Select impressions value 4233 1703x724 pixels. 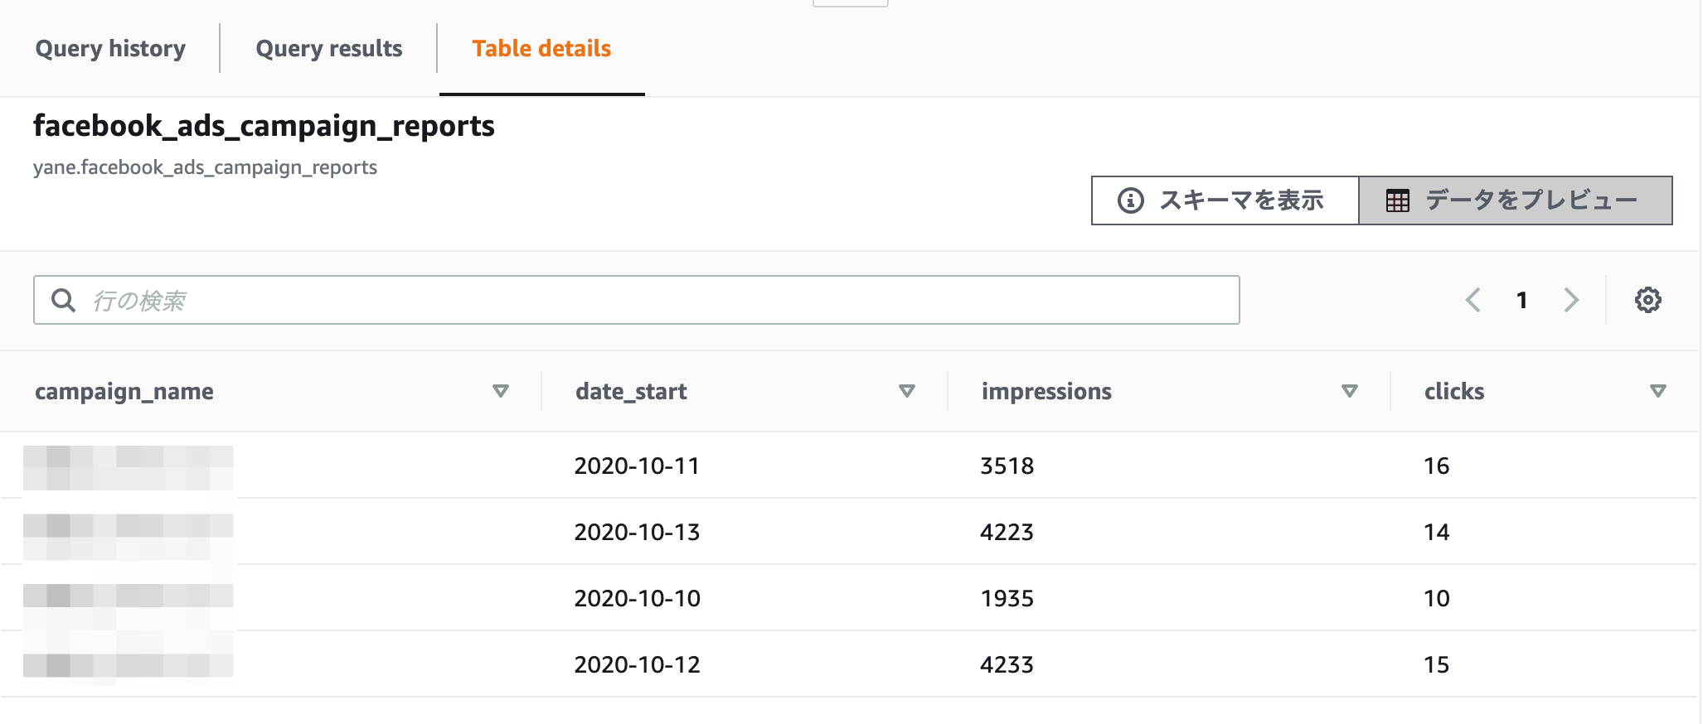point(1007,664)
